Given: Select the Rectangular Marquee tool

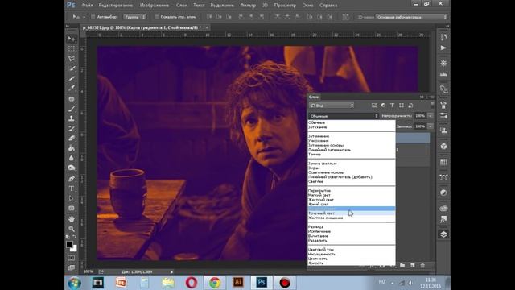Looking at the screenshot, I should [72, 49].
